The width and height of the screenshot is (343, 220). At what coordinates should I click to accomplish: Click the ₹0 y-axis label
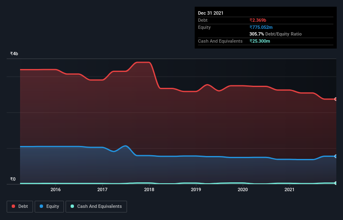pos(13,179)
